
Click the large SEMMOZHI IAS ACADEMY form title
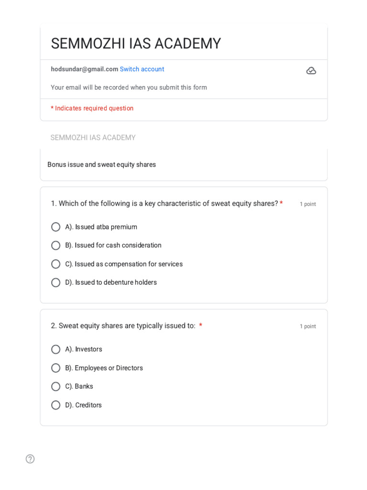point(136,44)
